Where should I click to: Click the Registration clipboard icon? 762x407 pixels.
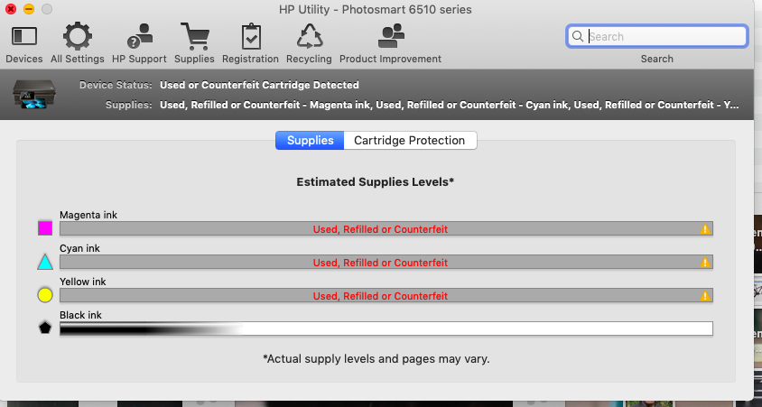(251, 36)
